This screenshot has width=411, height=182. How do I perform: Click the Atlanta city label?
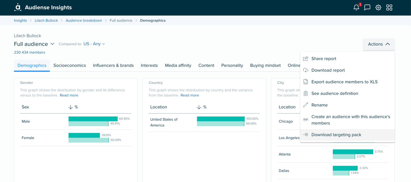(285, 154)
